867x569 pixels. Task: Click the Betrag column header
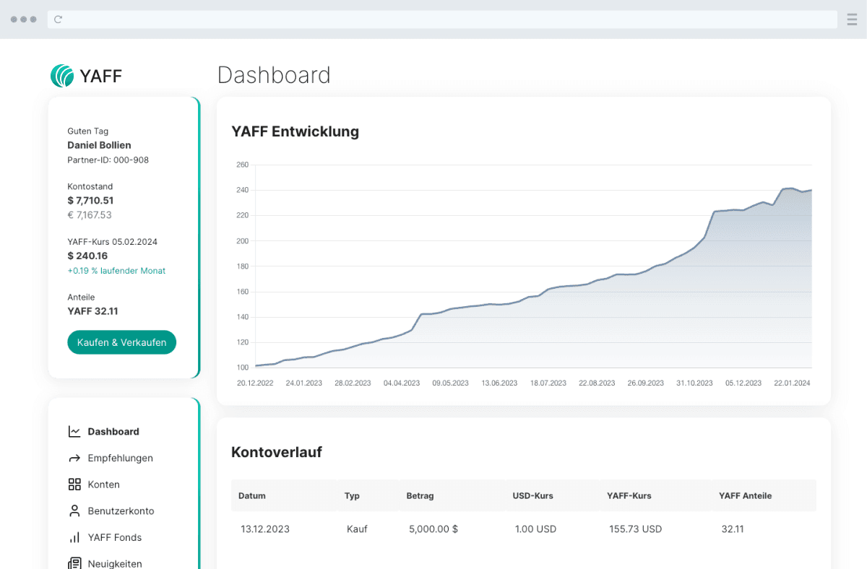[420, 496]
